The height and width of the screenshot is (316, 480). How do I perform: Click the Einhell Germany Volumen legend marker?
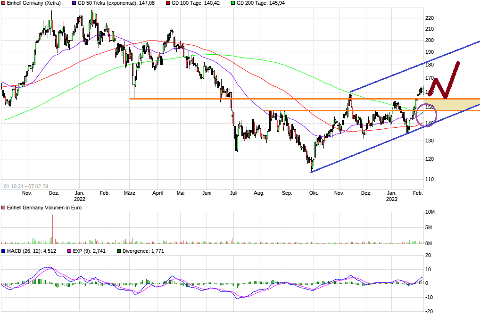point(3,208)
